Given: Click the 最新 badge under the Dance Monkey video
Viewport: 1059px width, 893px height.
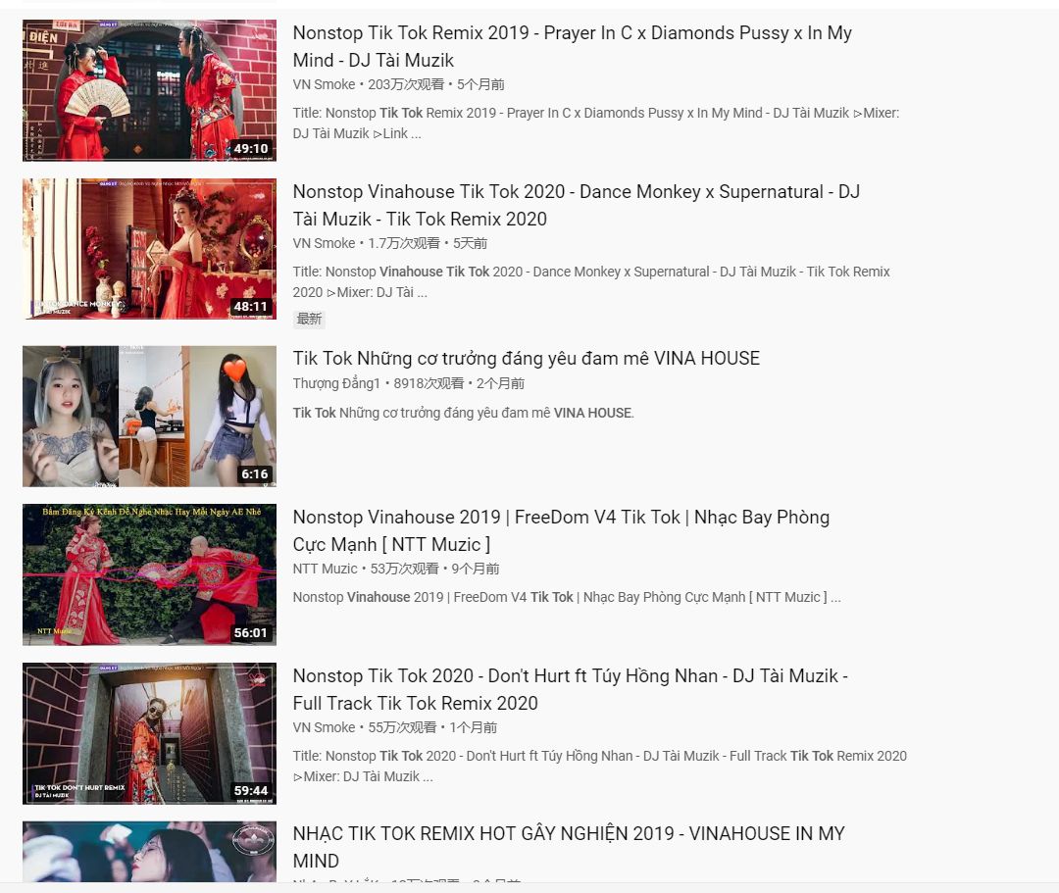Looking at the screenshot, I should (309, 319).
